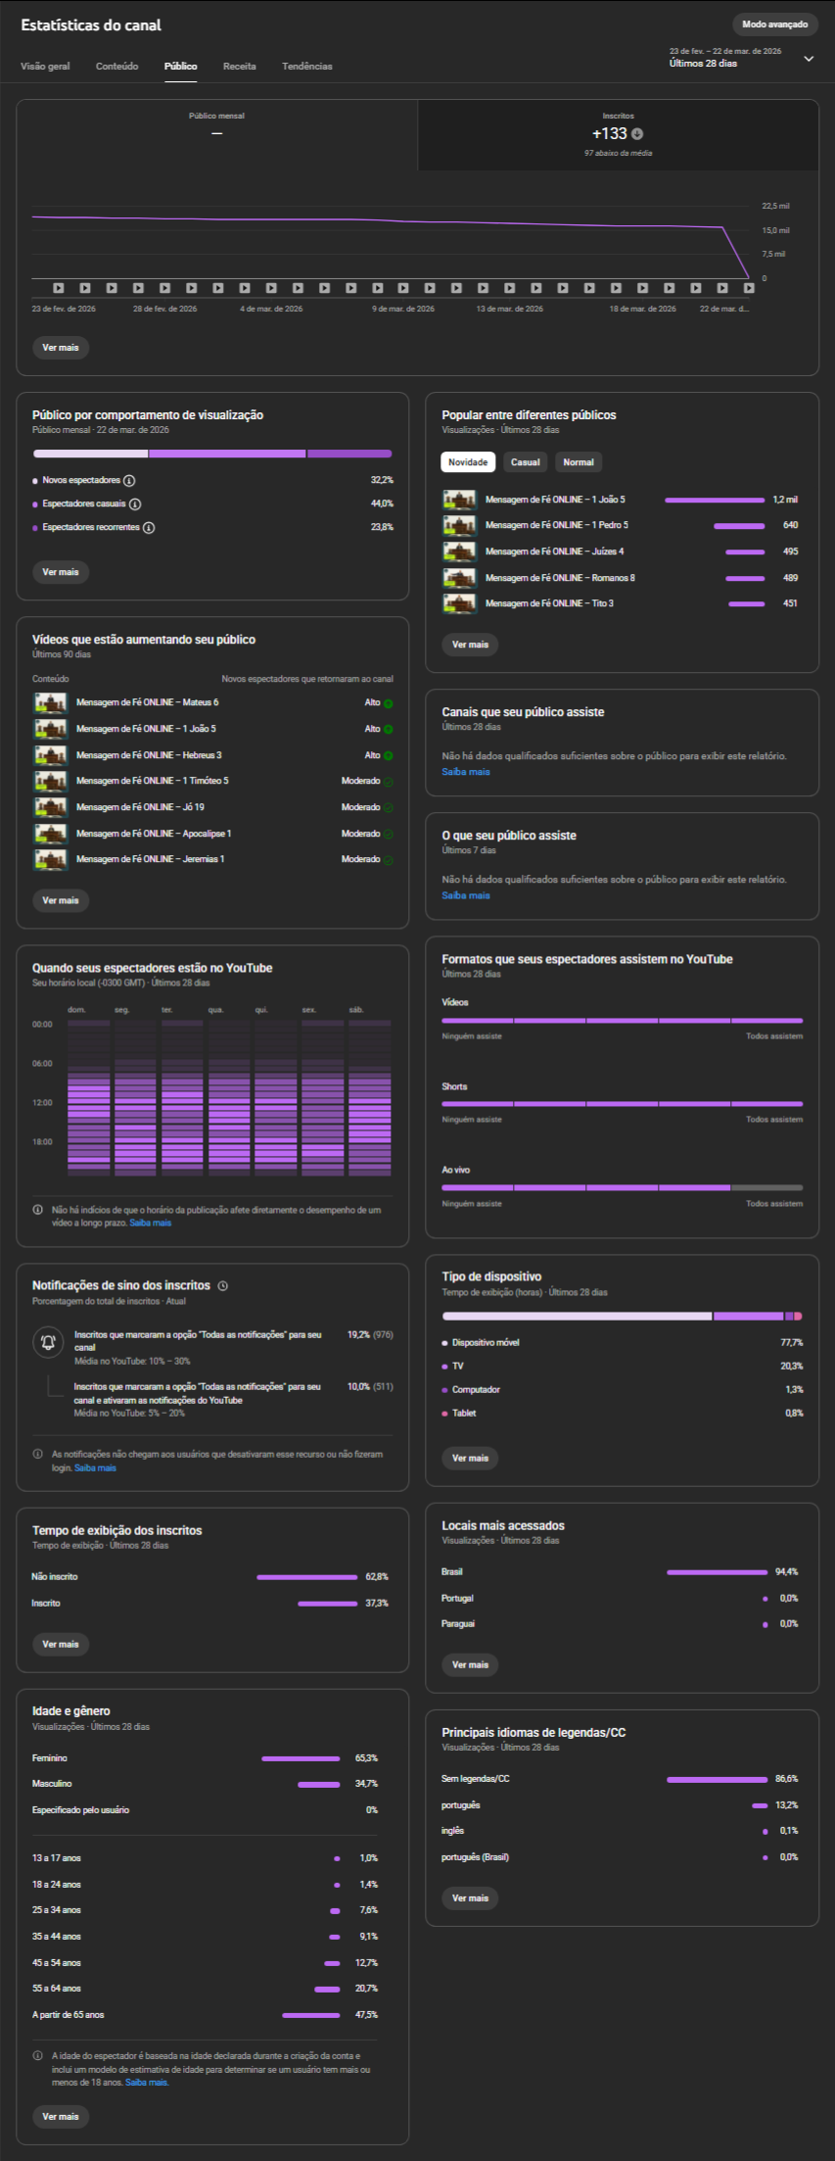Screen dimensions: 835x2161
Task: Click Moderado icon for Jó 19
Action: pos(389,808)
